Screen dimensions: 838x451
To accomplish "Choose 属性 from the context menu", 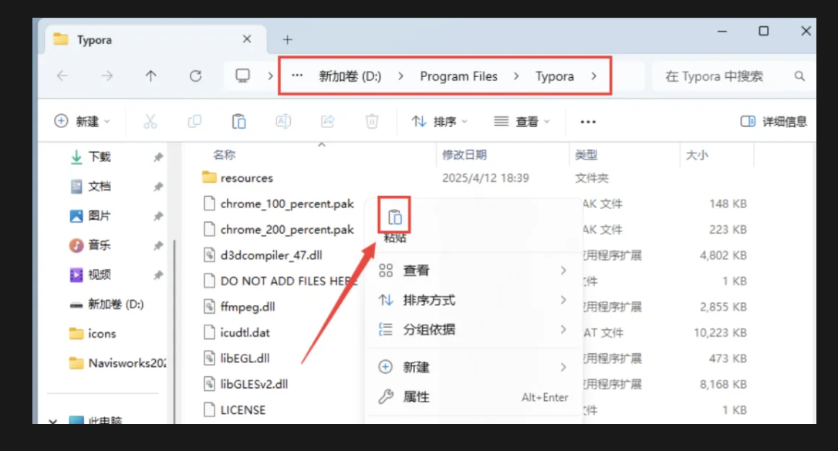I will tap(473, 396).
